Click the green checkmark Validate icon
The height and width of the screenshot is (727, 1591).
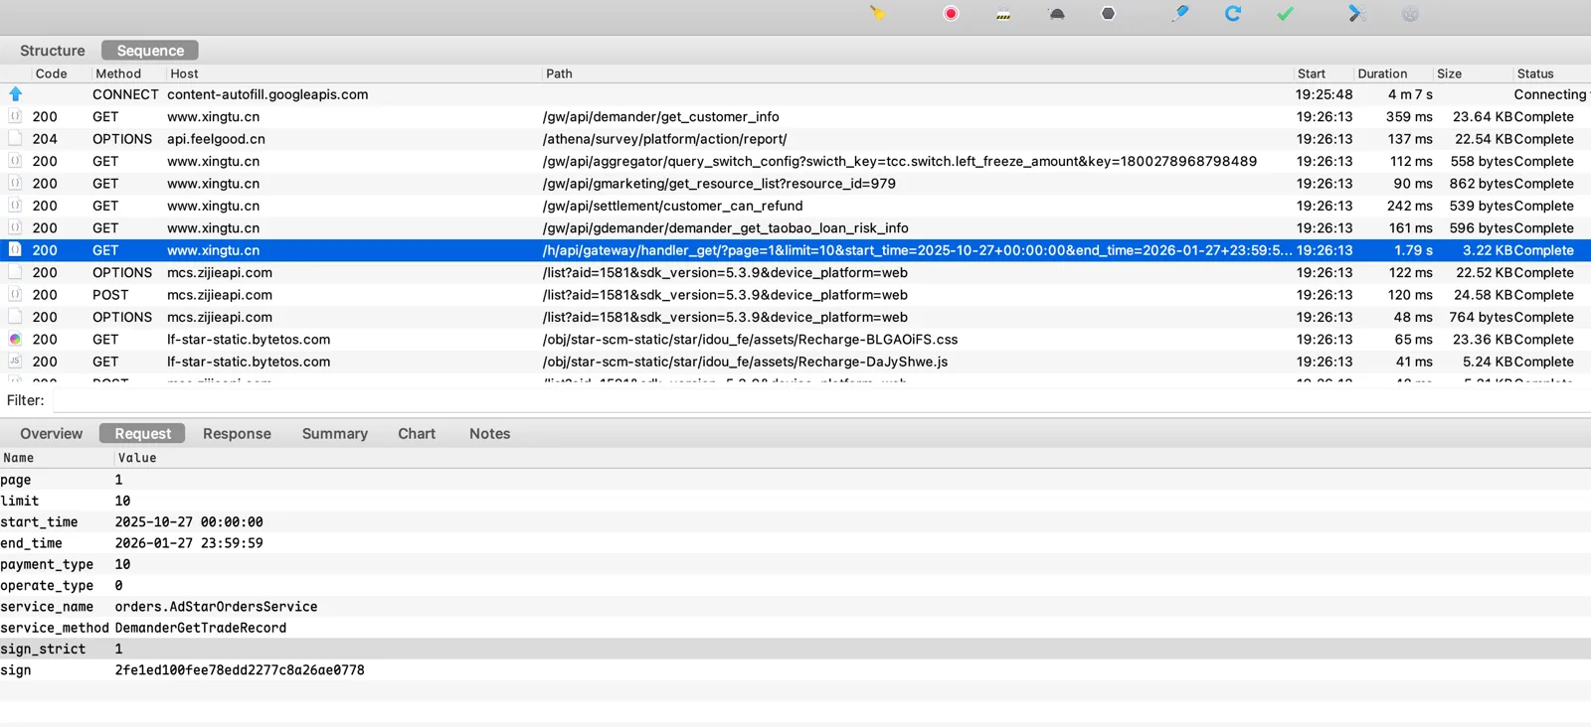[1286, 14]
